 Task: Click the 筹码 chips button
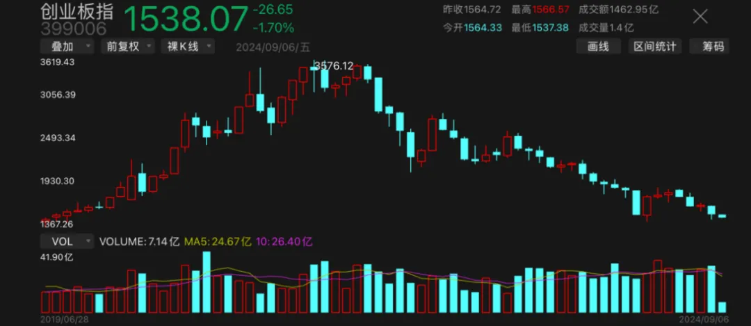710,47
